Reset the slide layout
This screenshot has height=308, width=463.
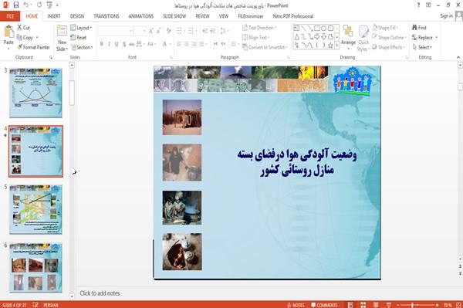[x=79, y=38]
